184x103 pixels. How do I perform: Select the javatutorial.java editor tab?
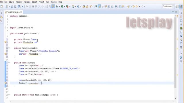13,12
